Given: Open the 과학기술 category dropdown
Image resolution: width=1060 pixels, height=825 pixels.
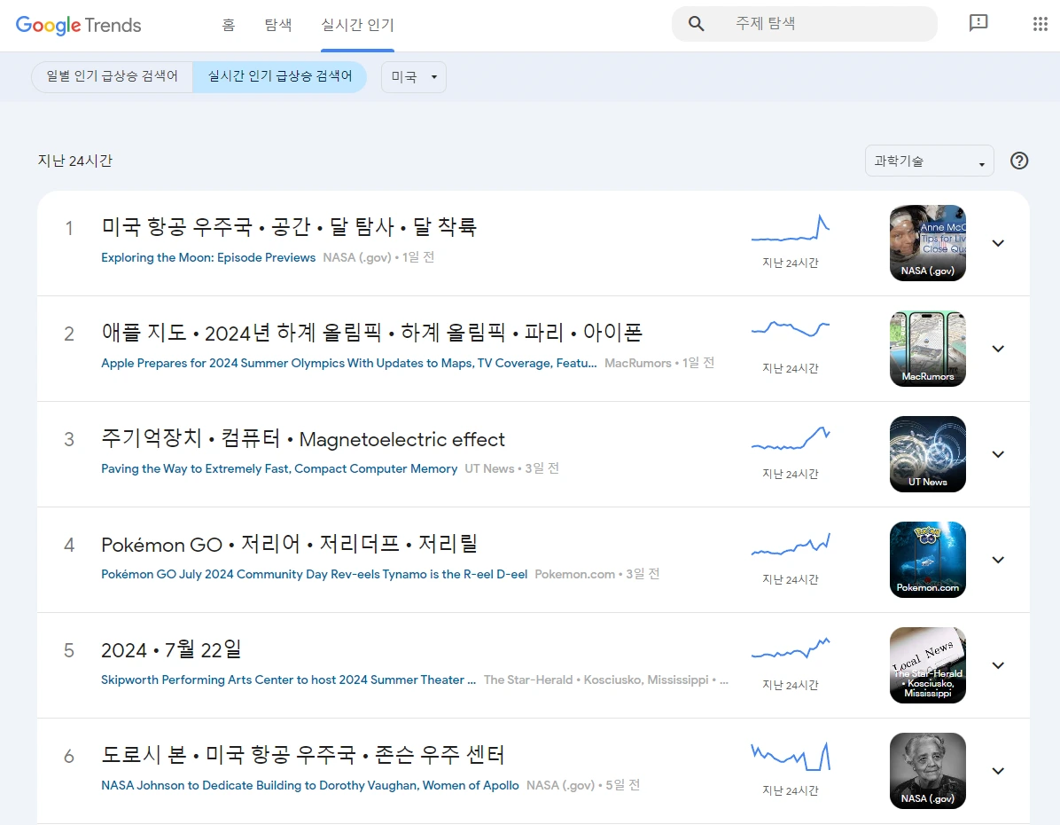Looking at the screenshot, I should pos(929,161).
